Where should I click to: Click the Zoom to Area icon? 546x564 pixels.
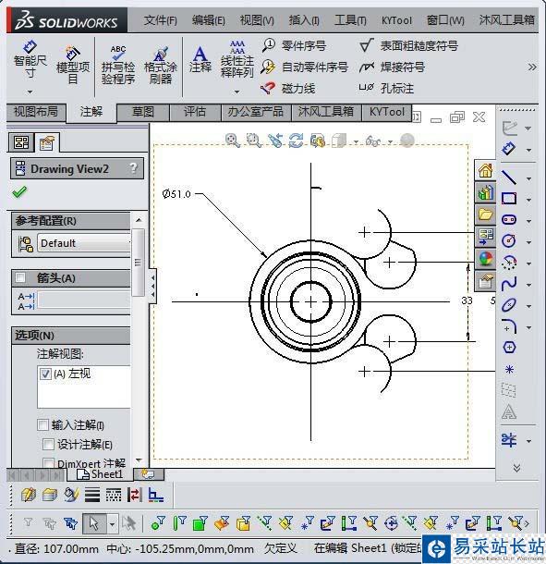pos(254,141)
